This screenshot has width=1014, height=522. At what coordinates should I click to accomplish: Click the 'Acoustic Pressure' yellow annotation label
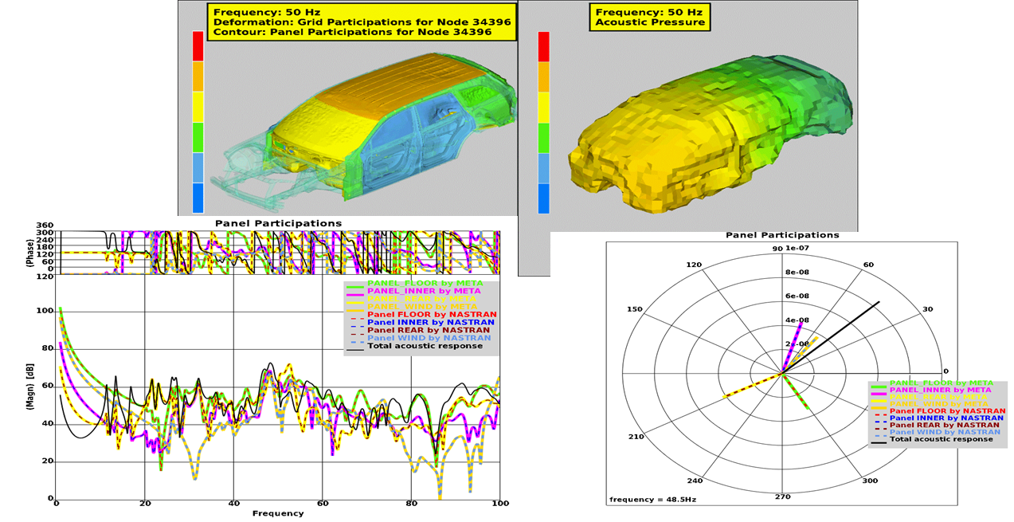pyautogui.click(x=650, y=22)
